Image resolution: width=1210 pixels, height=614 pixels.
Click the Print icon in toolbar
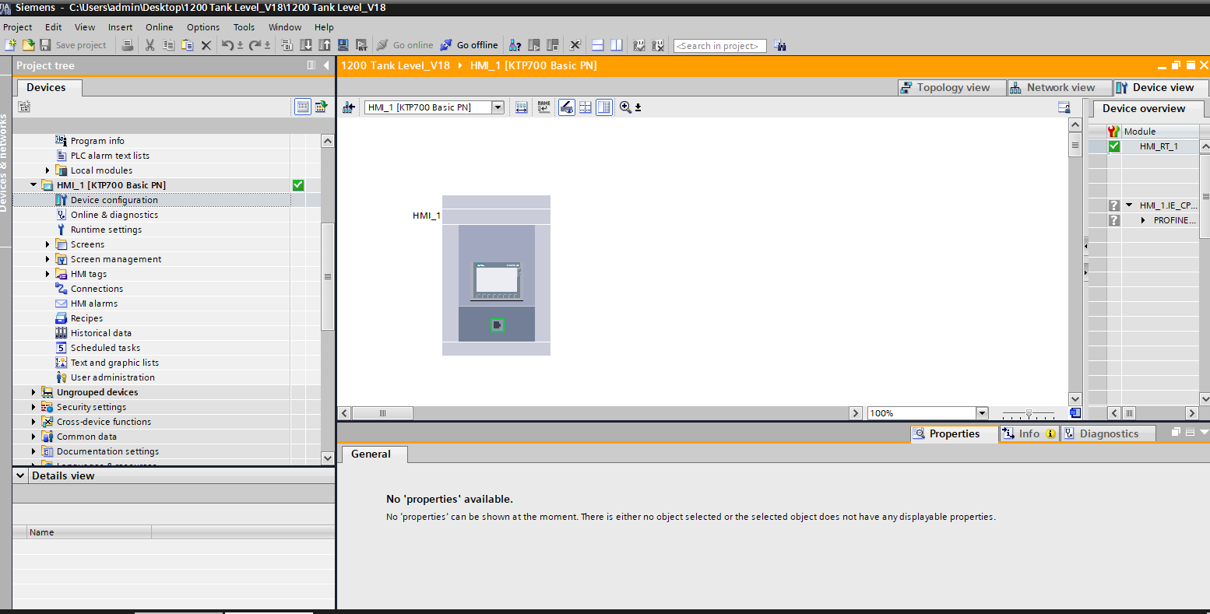pyautogui.click(x=128, y=45)
